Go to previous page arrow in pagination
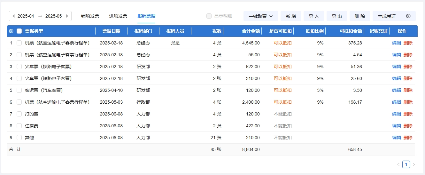 tap(398, 164)
